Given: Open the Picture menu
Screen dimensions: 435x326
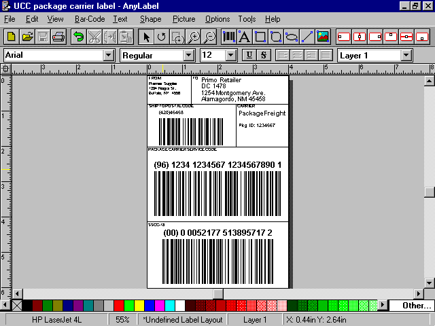Looking at the screenshot, I should [184, 19].
